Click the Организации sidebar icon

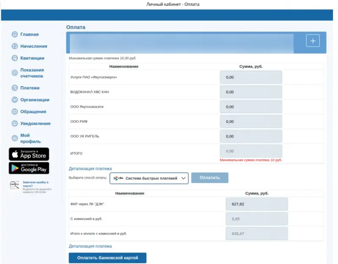[x=15, y=100]
